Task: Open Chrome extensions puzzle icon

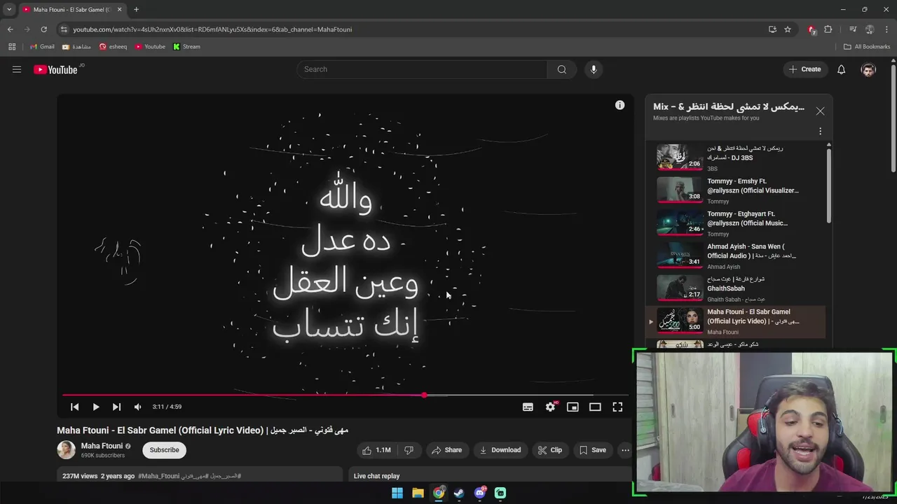Action: pos(828,29)
